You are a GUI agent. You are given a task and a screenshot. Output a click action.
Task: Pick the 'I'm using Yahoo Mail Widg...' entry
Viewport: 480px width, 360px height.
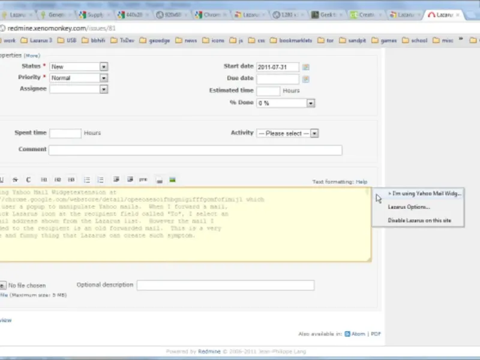pos(424,194)
